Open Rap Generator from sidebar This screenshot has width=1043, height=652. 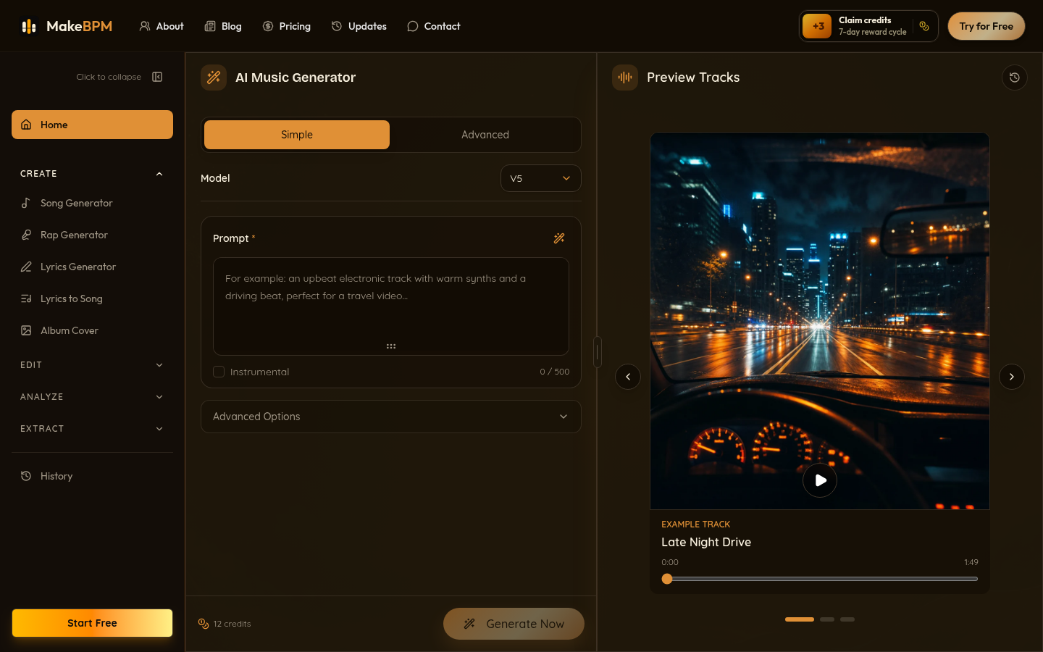click(x=92, y=235)
